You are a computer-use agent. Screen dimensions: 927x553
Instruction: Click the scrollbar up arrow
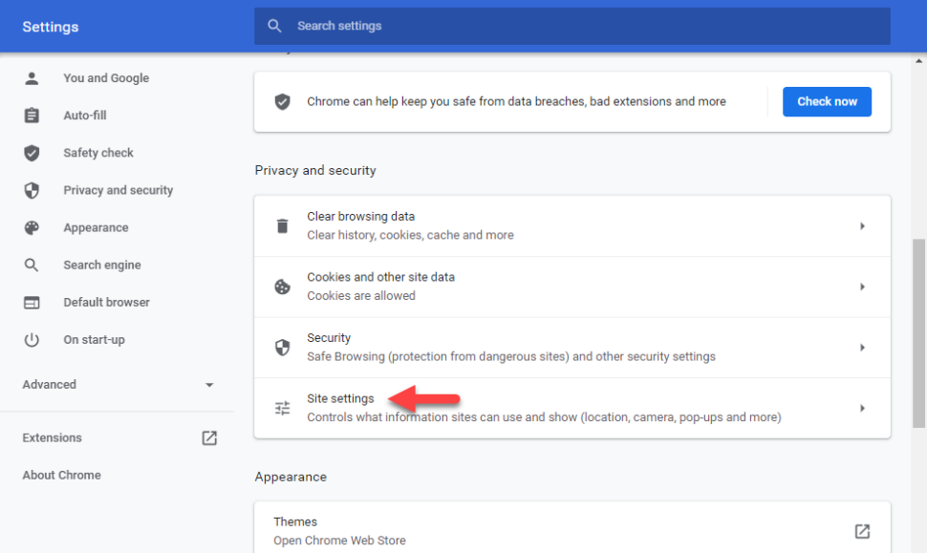[918, 61]
